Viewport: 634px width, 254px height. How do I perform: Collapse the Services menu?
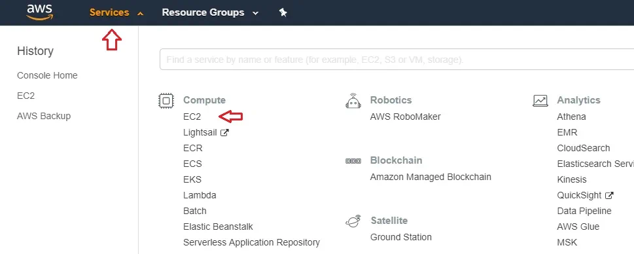click(116, 12)
